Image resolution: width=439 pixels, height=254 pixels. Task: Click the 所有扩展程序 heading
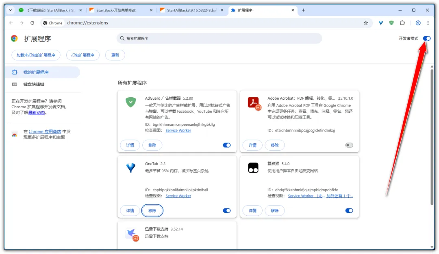(132, 83)
